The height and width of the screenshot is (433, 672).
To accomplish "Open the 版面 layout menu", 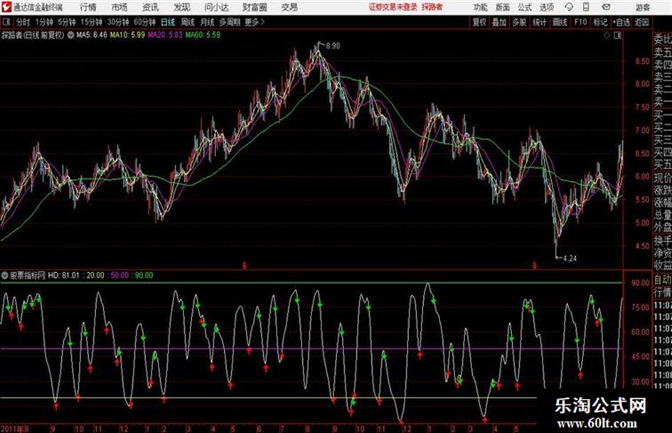I will (502, 7).
